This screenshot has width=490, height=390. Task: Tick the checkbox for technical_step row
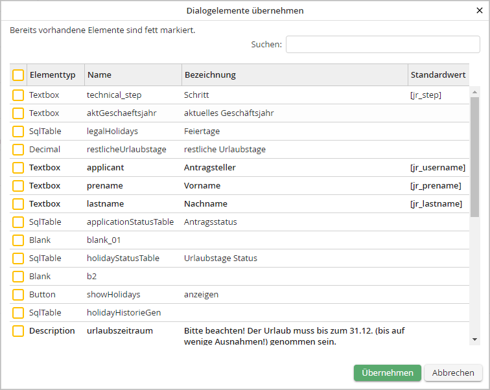click(18, 95)
